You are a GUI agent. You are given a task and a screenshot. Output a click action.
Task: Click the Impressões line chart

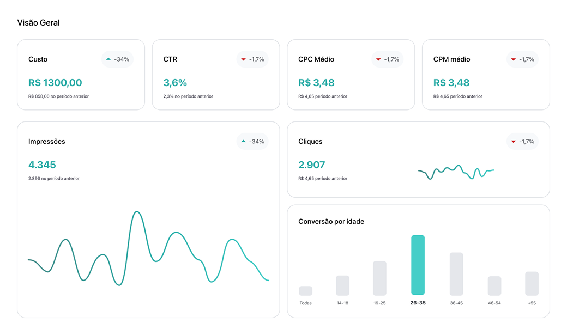148,248
